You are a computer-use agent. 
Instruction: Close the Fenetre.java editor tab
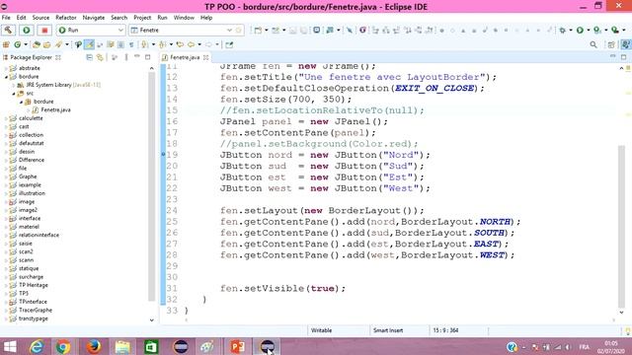coord(206,57)
